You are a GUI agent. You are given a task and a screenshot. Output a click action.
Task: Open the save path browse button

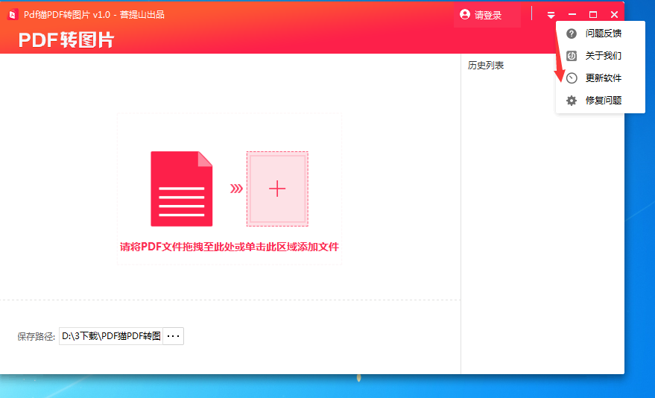pyautogui.click(x=173, y=336)
